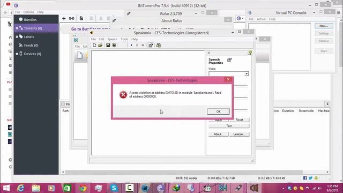Open Help menu in Virtual PC Console
The height and width of the screenshot is (193, 343).
[x=272, y=19]
